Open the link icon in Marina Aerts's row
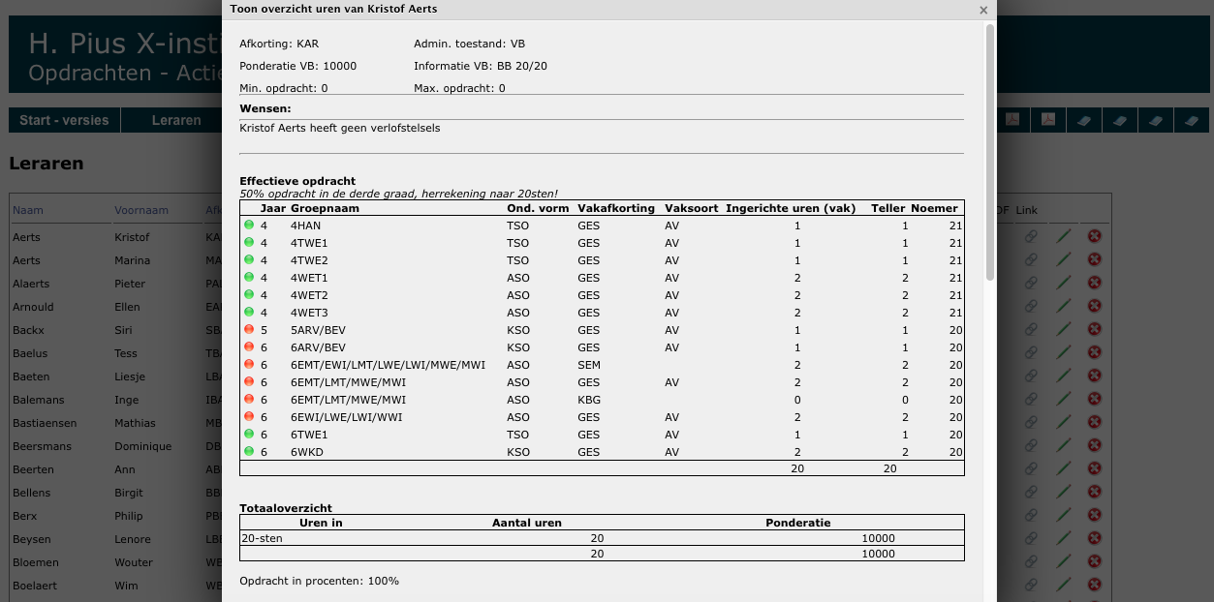The height and width of the screenshot is (602, 1214). tap(1032, 259)
